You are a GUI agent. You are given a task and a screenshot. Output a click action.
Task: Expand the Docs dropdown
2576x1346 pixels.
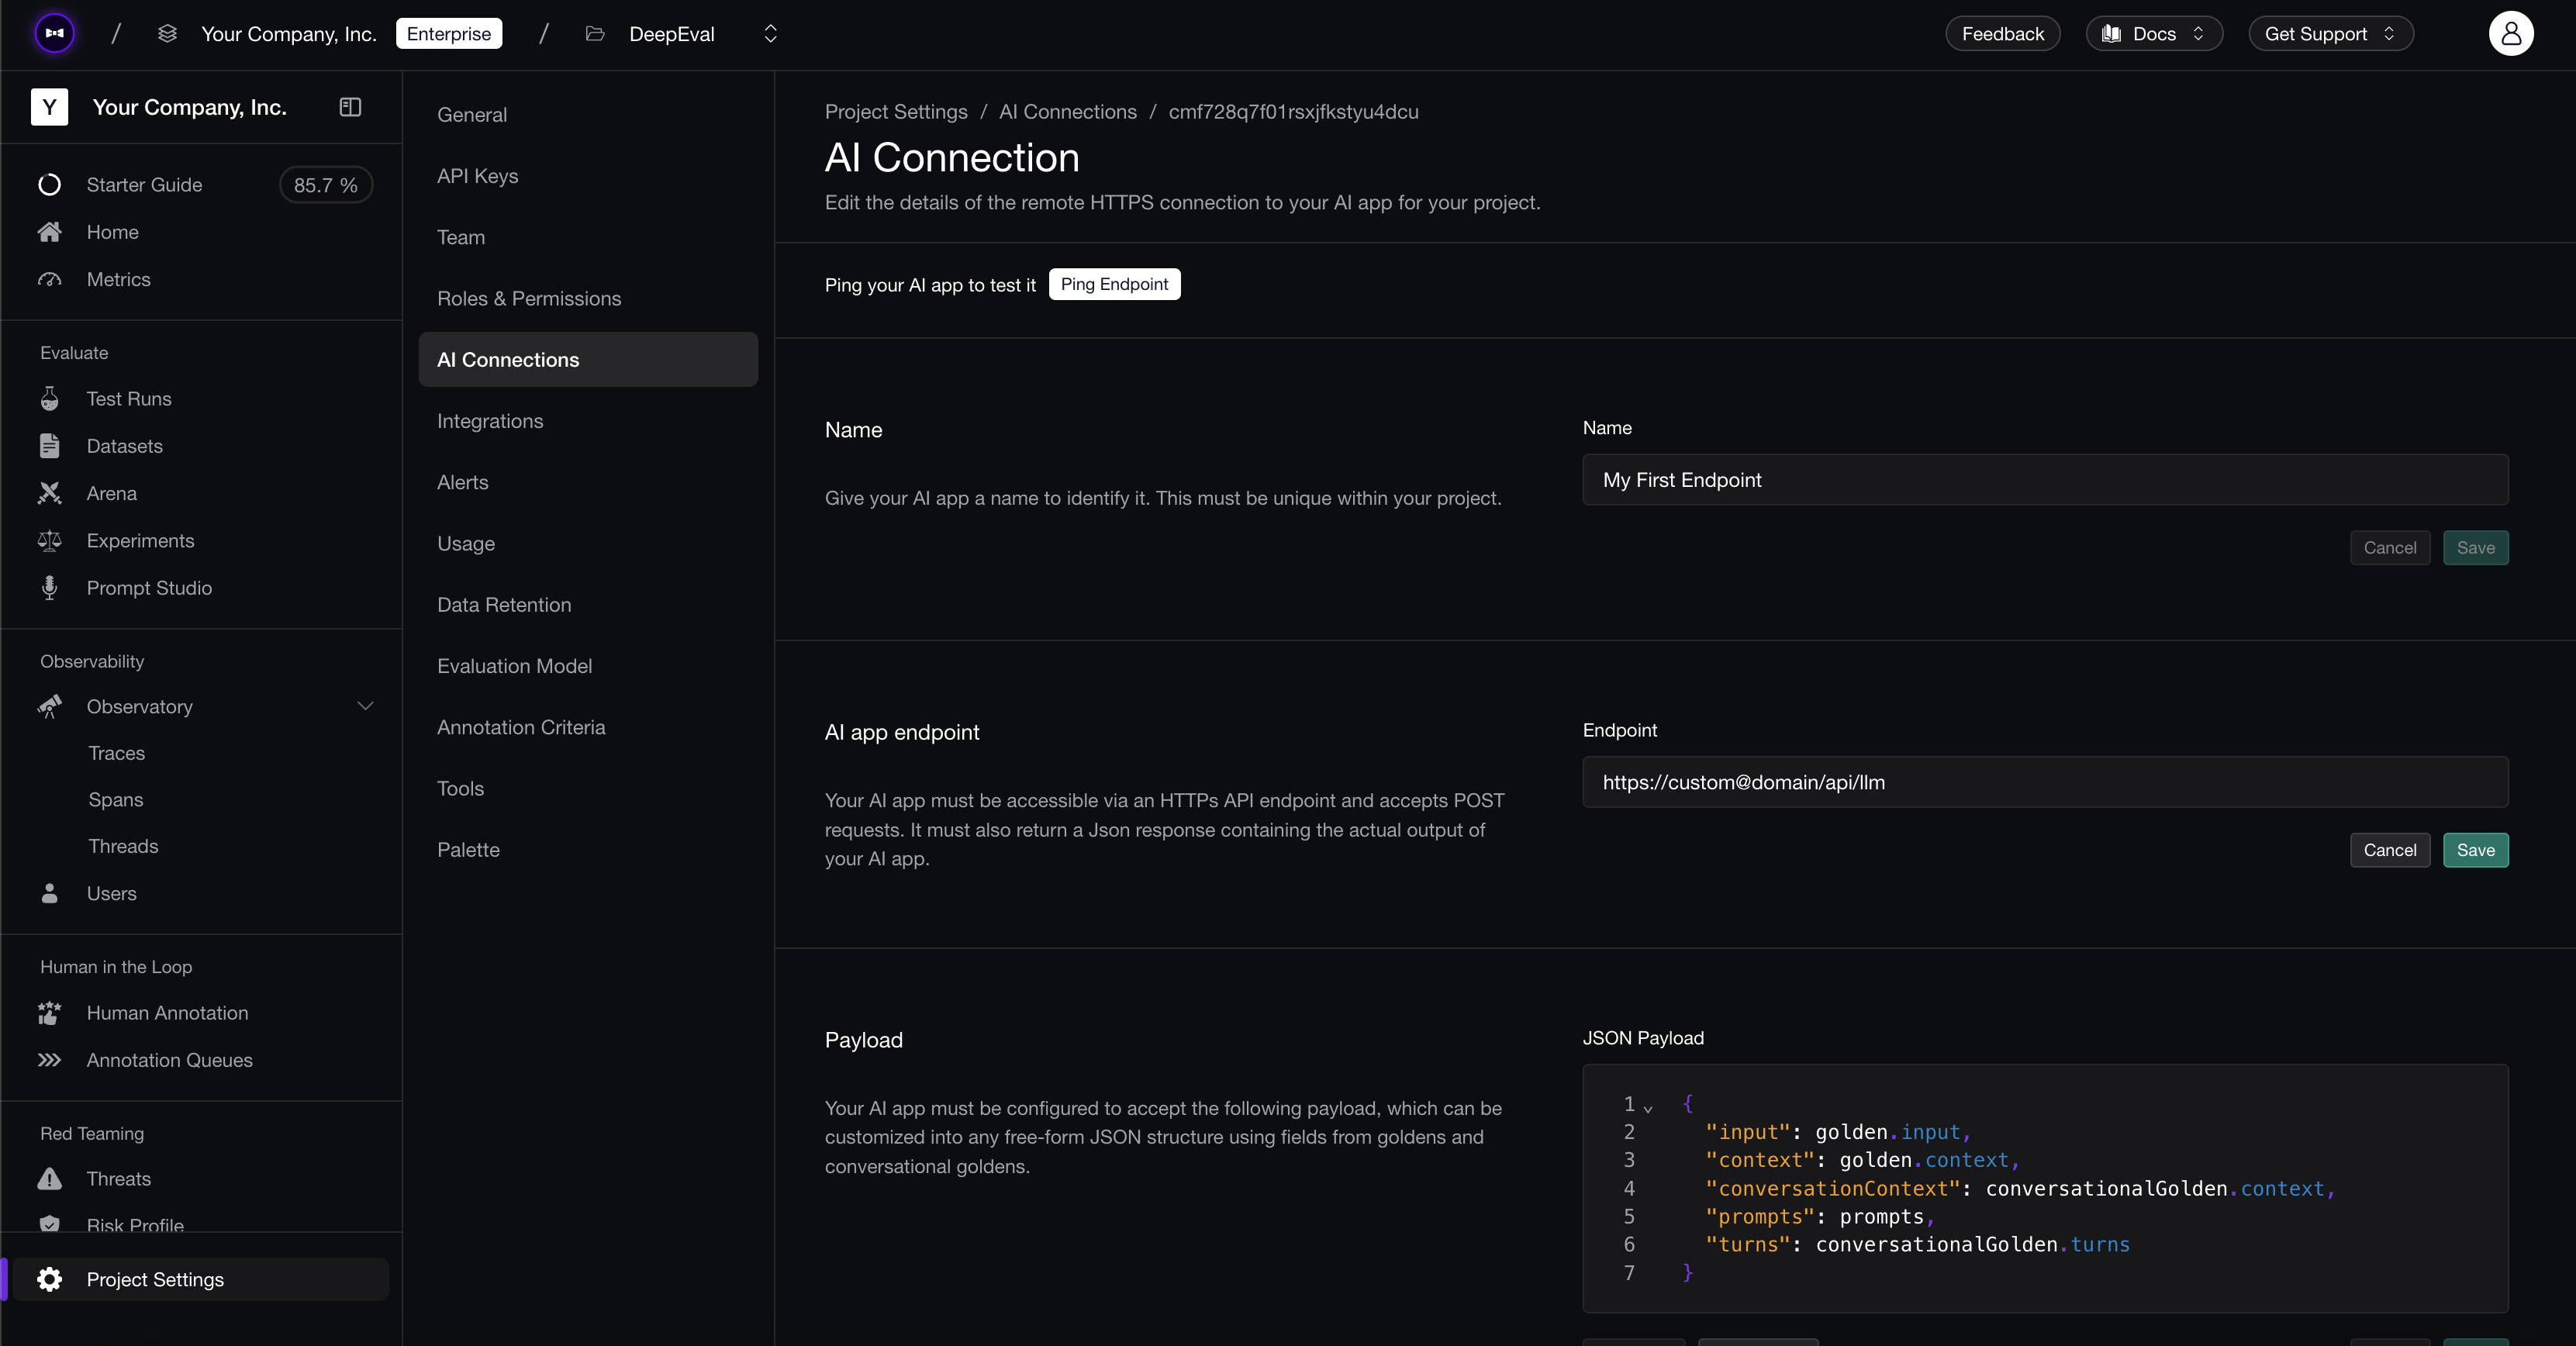(2153, 34)
